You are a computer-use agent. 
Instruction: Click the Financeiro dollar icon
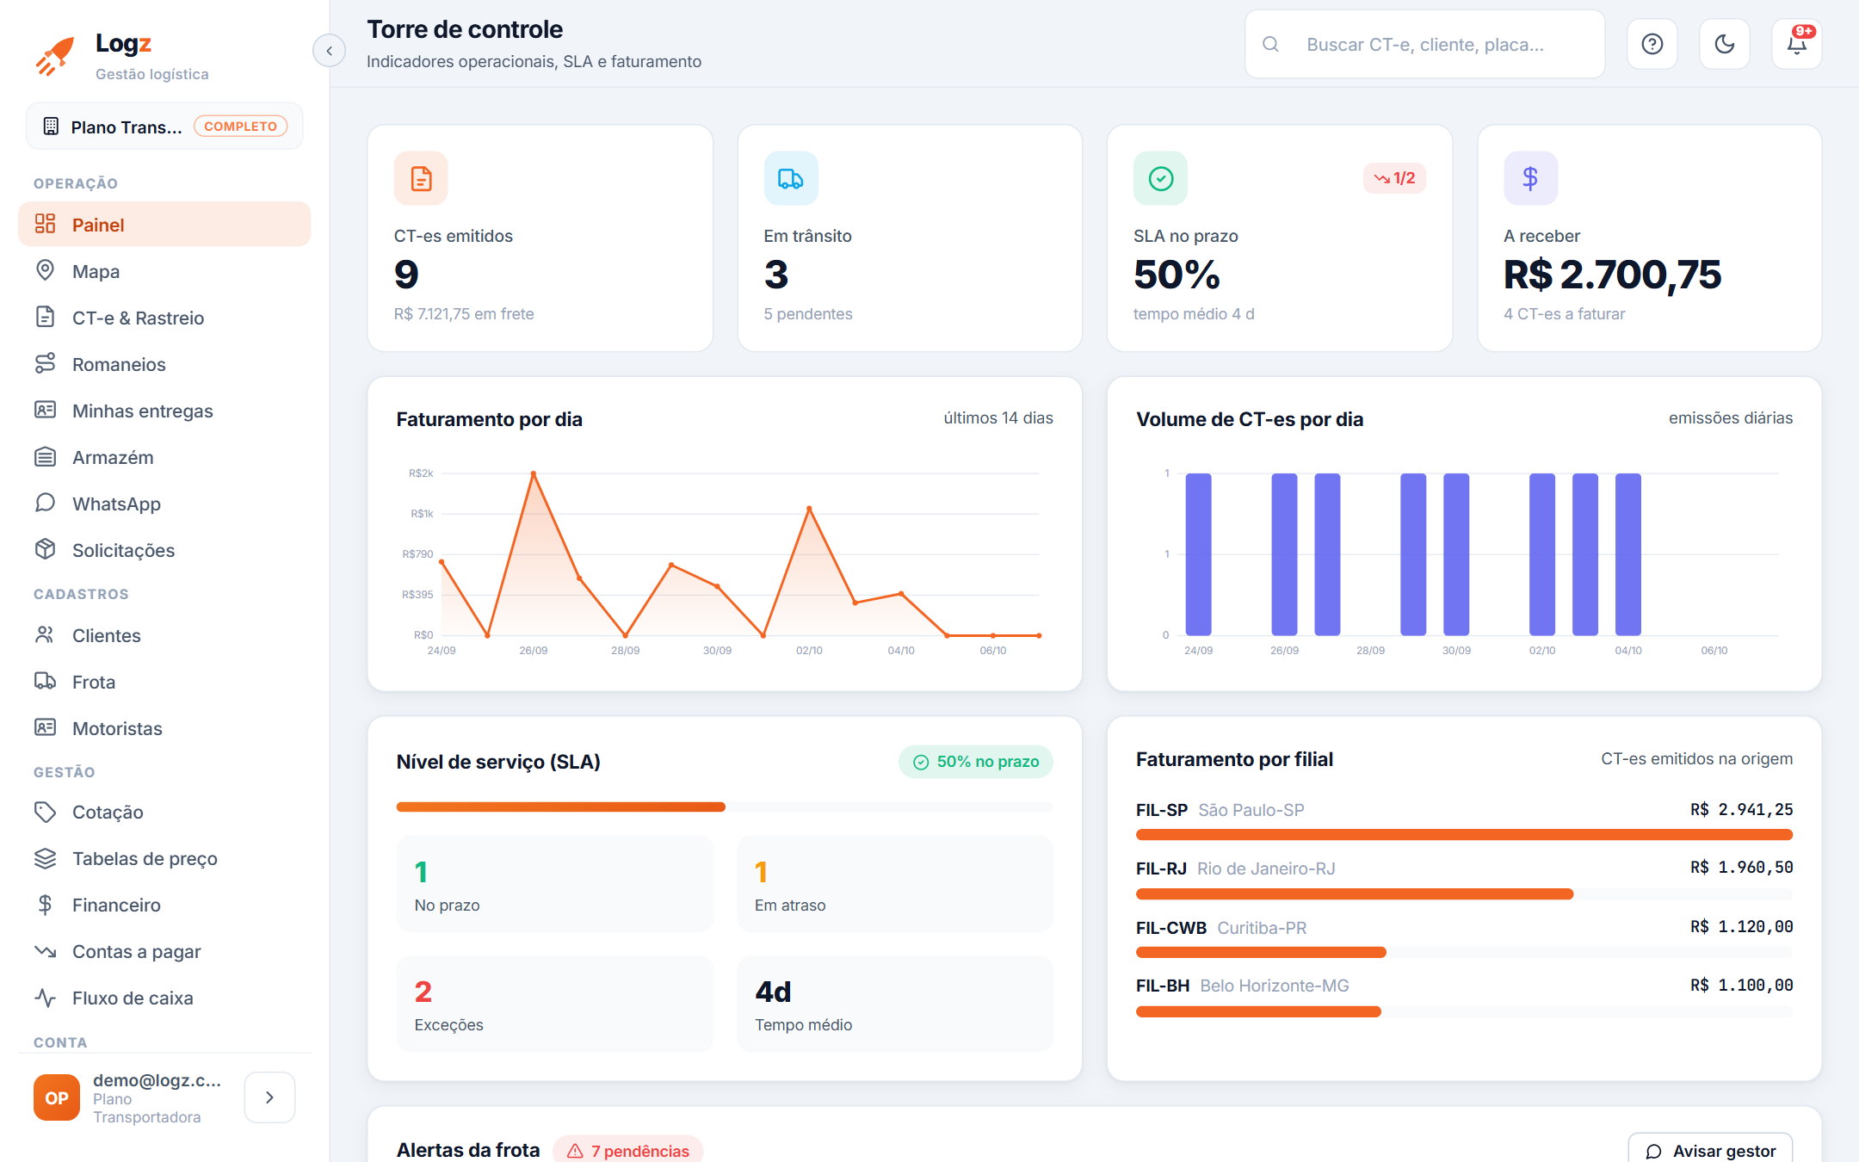tap(46, 905)
